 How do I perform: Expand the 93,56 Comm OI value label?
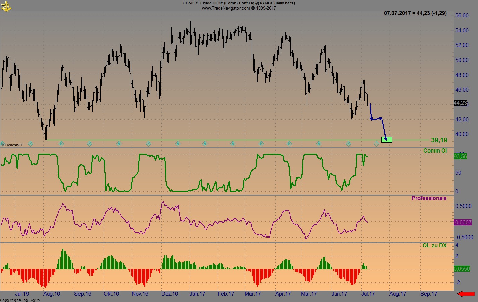click(x=460, y=156)
